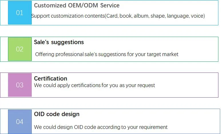Screen dimensions: 221x134
Task: Select the Sale's suggestions heading
Action: 59,42
